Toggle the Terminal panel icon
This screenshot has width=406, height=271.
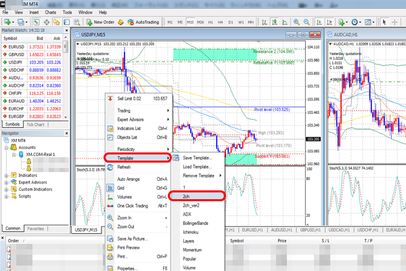[x=66, y=22]
